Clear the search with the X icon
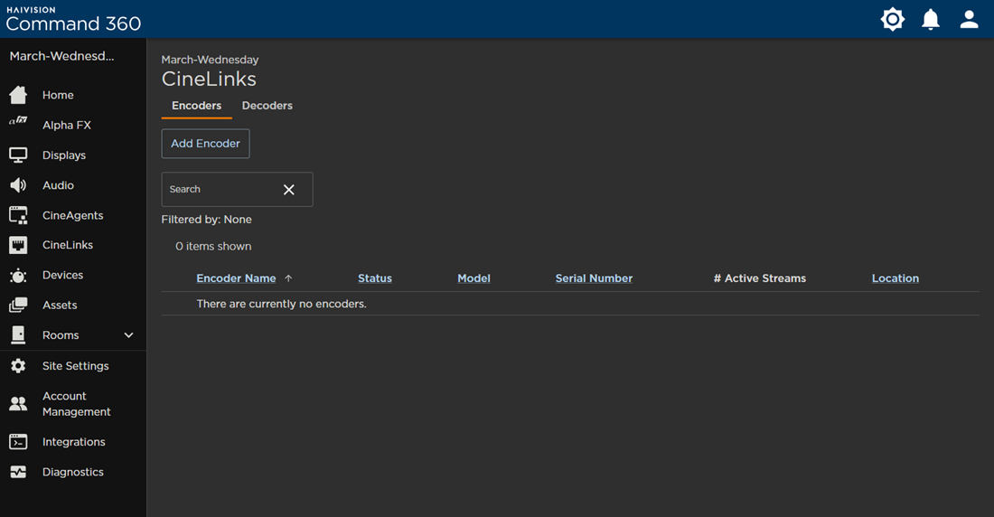This screenshot has height=517, width=994. pos(289,190)
